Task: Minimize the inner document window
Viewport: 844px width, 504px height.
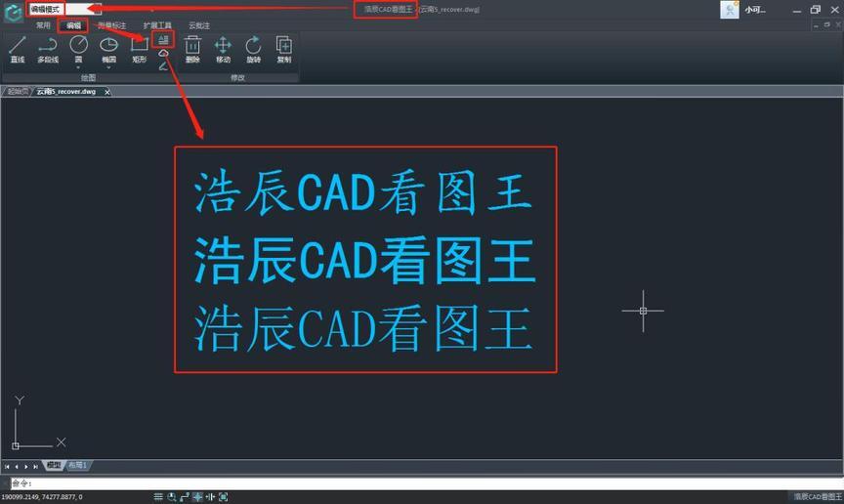Action: [816, 25]
